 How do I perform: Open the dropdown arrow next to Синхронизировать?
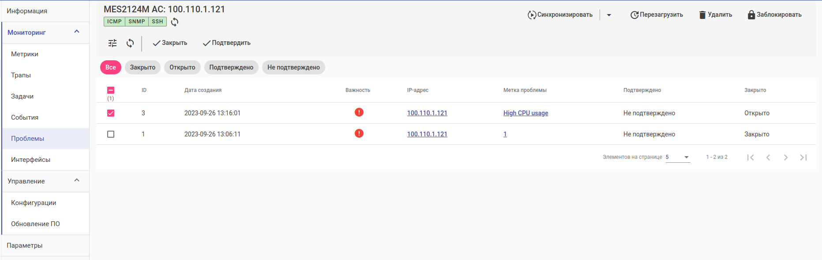pyautogui.click(x=609, y=15)
